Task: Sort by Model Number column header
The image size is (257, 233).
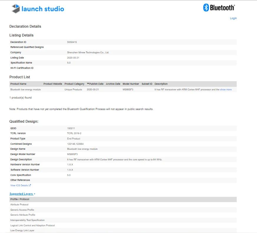Action: pos(131,84)
